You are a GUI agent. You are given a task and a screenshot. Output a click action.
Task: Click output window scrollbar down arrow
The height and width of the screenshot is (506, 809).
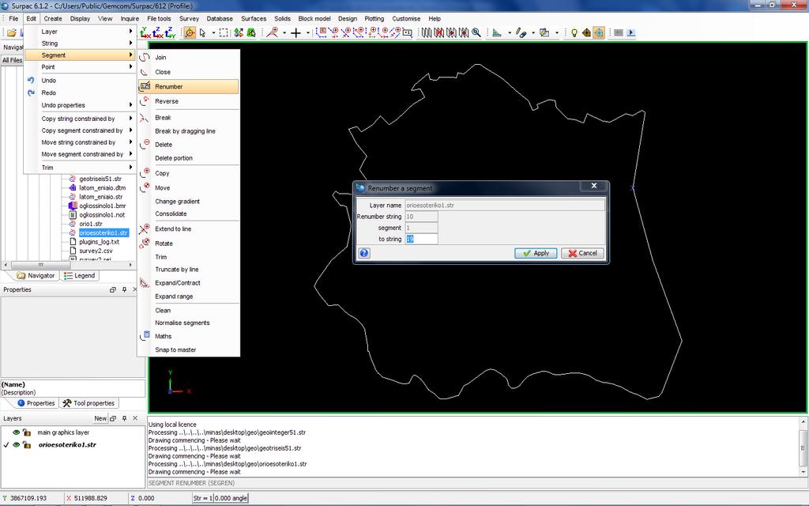(x=803, y=472)
